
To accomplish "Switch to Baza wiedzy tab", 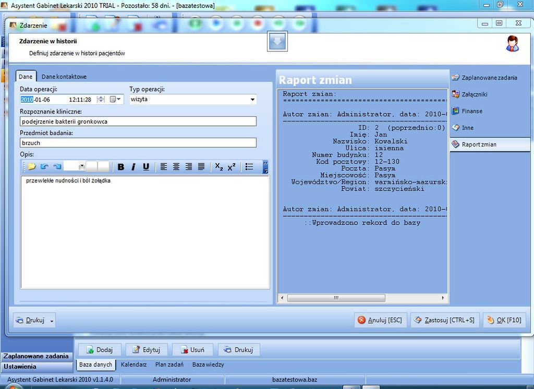I will [208, 364].
